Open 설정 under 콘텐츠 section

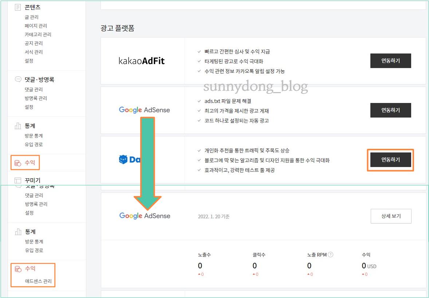pos(29,61)
